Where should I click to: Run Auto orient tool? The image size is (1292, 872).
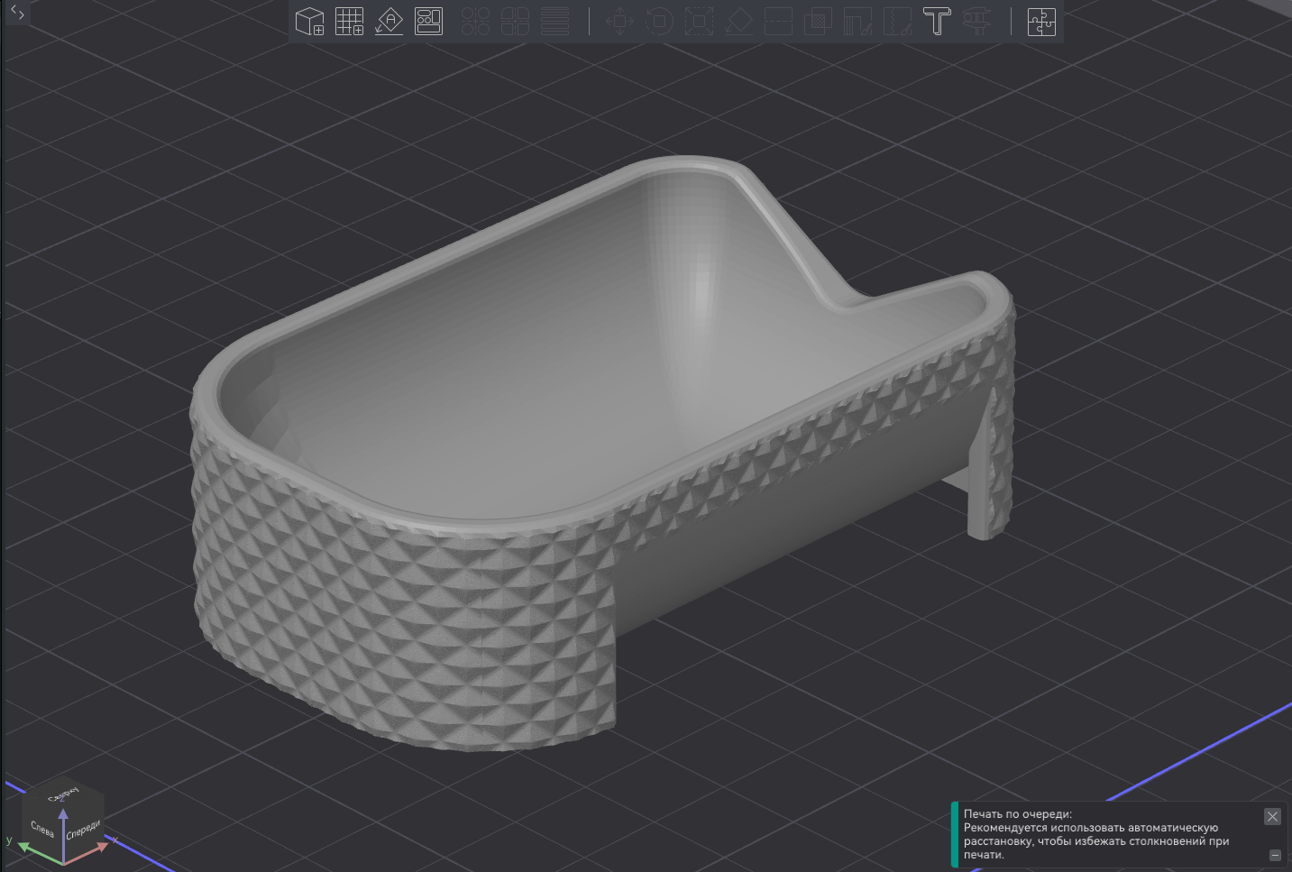click(389, 21)
